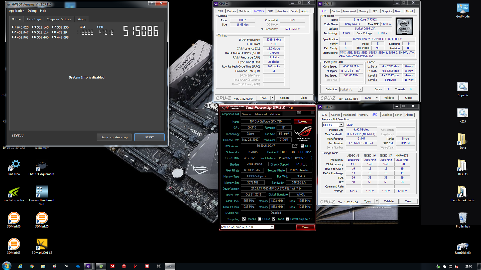Launch the 3DMark05 shortcut

[42, 220]
